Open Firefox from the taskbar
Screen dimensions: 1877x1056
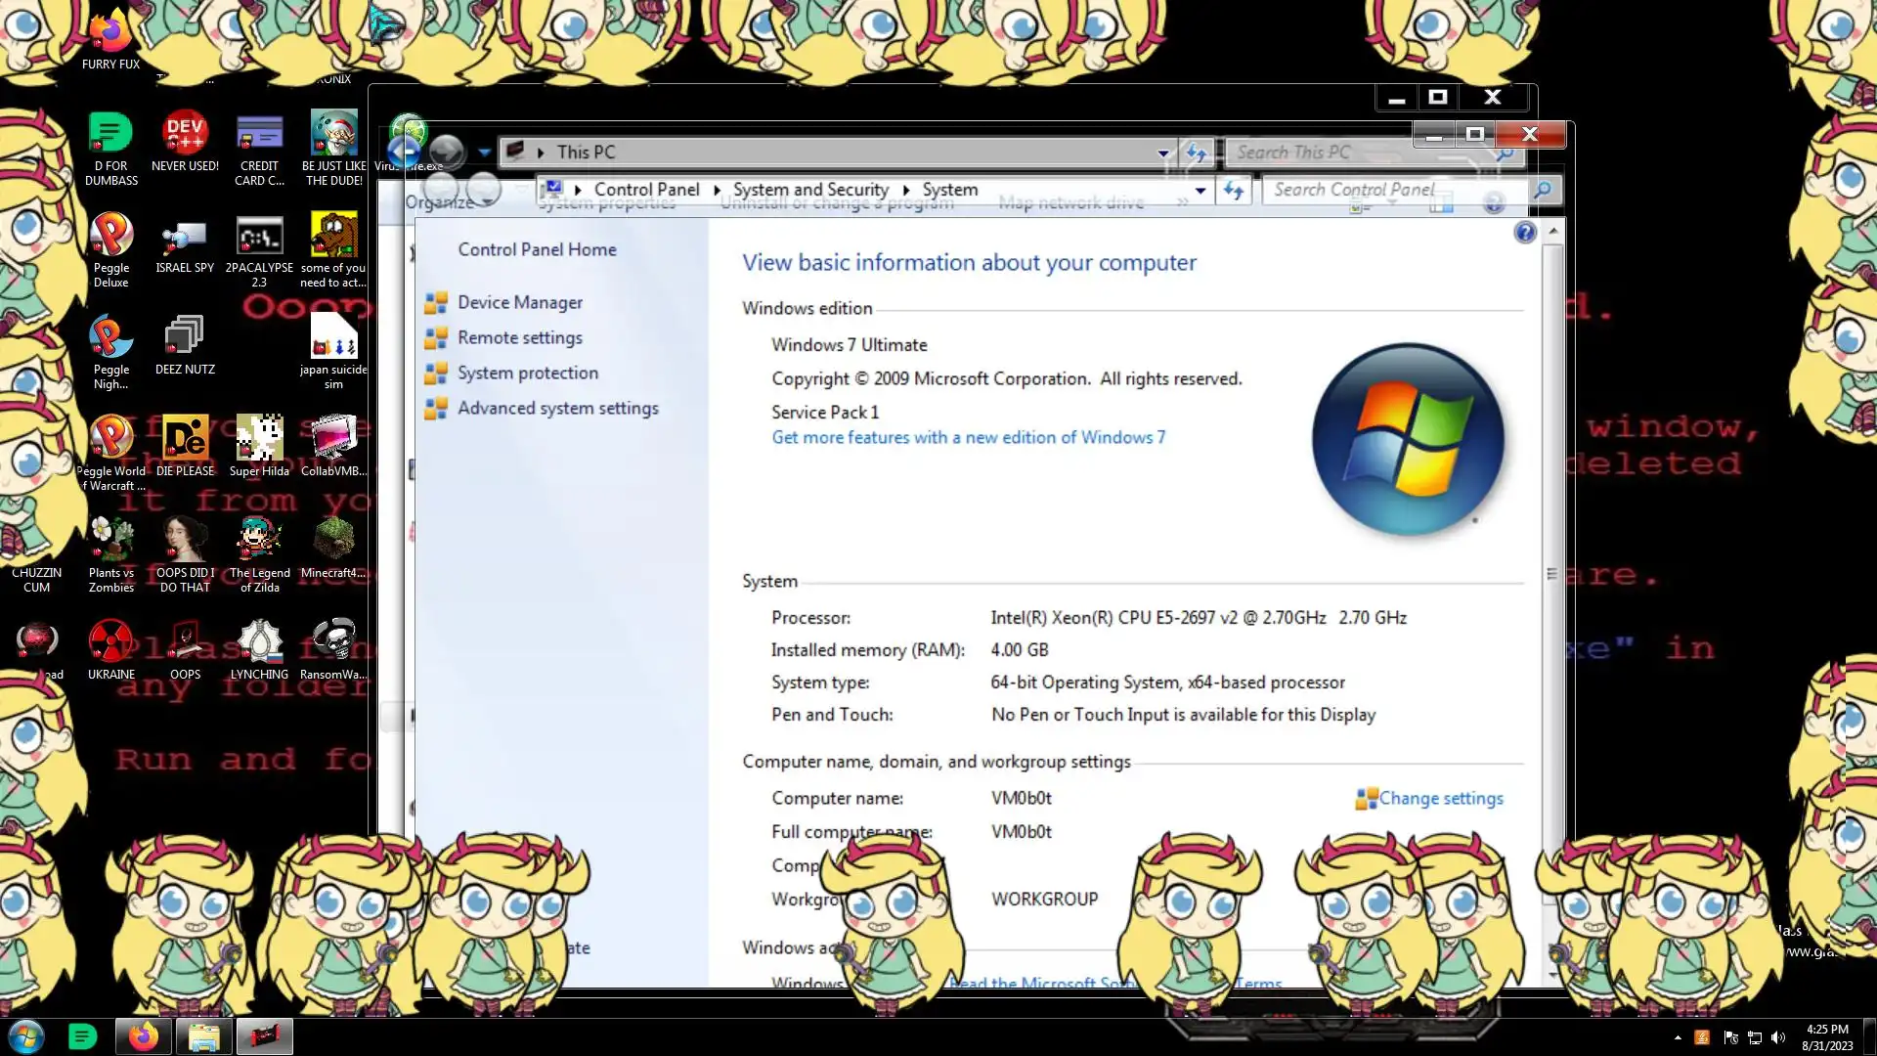pos(143,1035)
